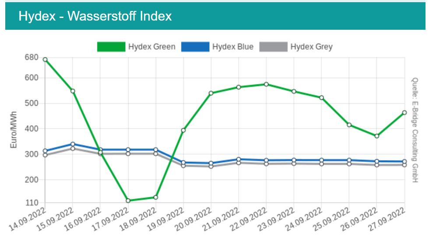This screenshot has height=245, width=429.
Task: Select Hydex Blue data point on 18.09.2022
Action: tap(156, 150)
